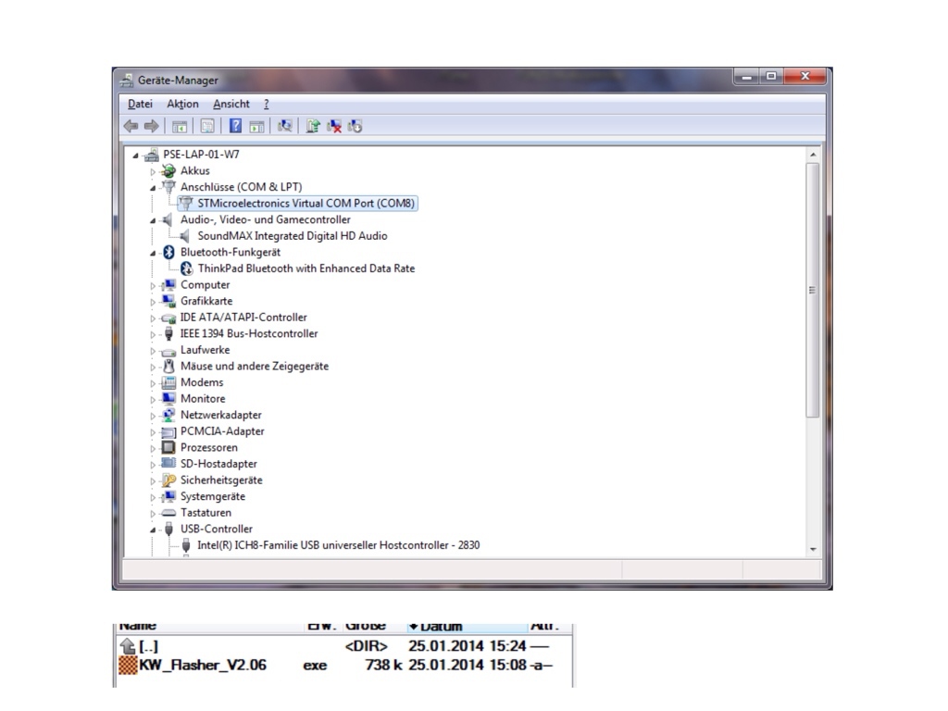Viewport: 948px width, 711px height.
Task: Click the Uninstall device red X icon
Action: (334, 126)
